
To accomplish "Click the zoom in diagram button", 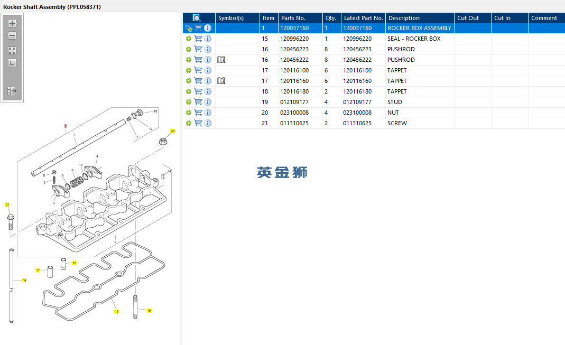I will click(12, 23).
